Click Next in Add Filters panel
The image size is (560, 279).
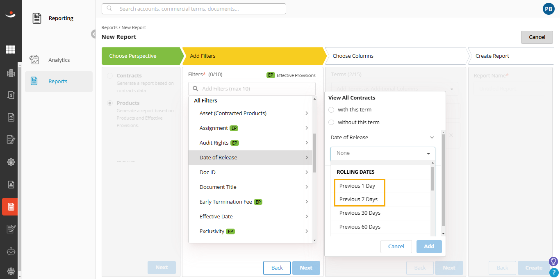coord(306,268)
